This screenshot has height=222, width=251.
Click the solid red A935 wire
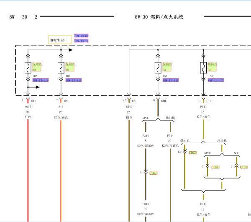tap(28, 171)
